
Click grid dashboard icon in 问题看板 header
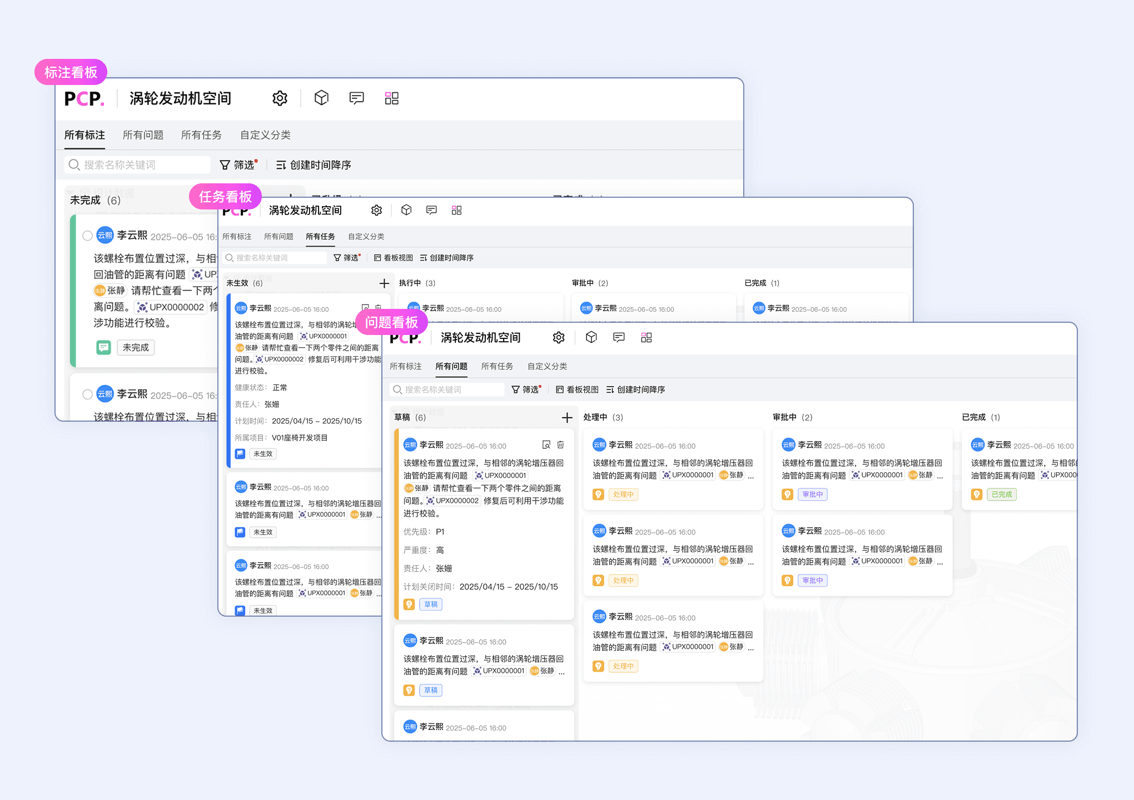[x=646, y=337]
